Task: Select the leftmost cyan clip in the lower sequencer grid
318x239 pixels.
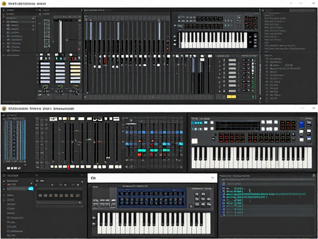Action: [x=142, y=150]
